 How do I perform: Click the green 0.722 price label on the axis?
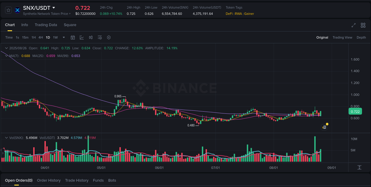(355, 111)
